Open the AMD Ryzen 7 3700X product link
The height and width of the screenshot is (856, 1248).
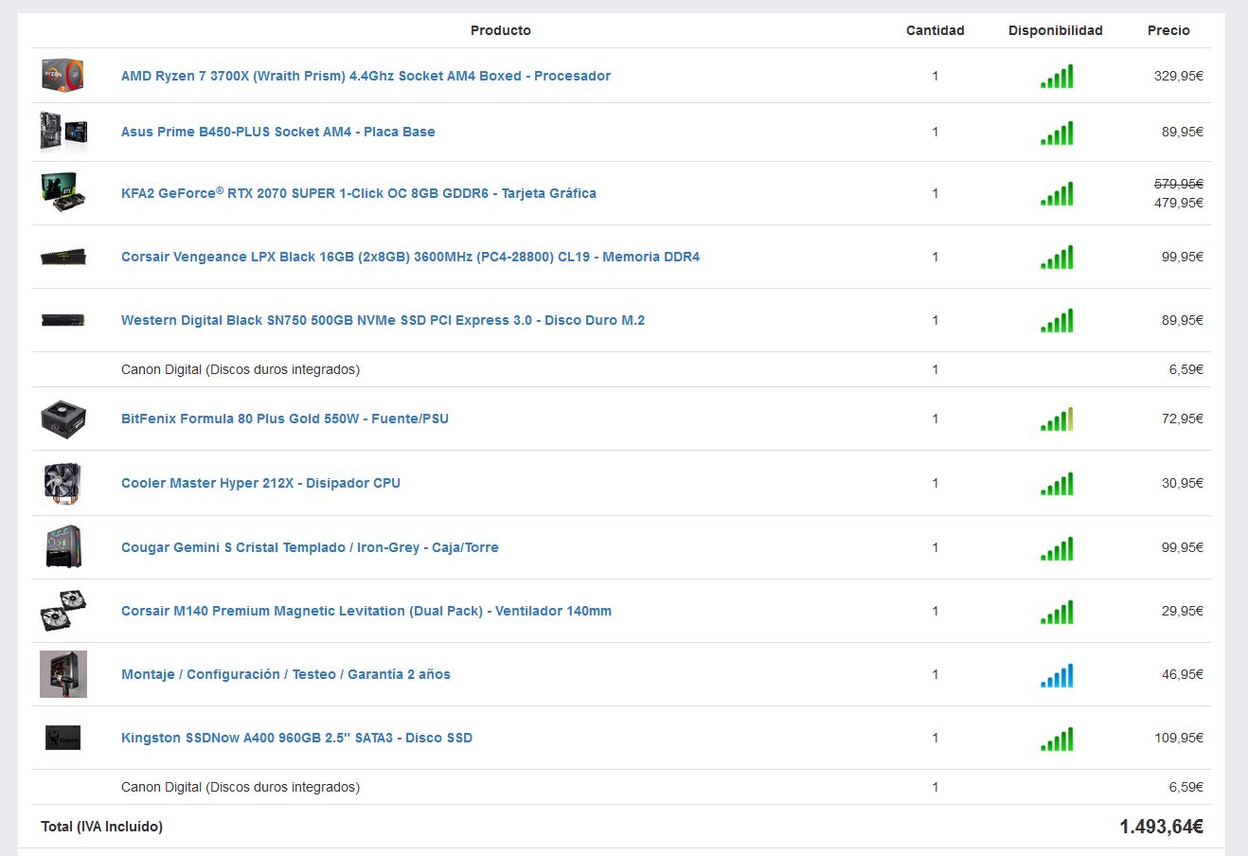pos(365,76)
